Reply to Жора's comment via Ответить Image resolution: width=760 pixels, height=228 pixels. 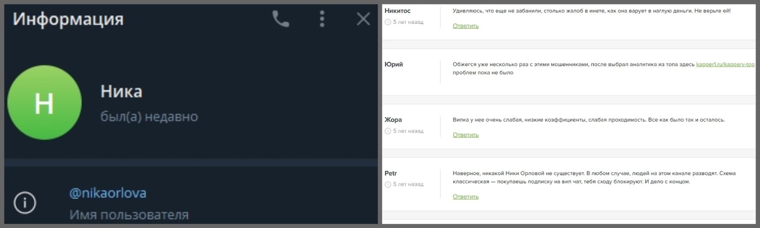click(465, 135)
